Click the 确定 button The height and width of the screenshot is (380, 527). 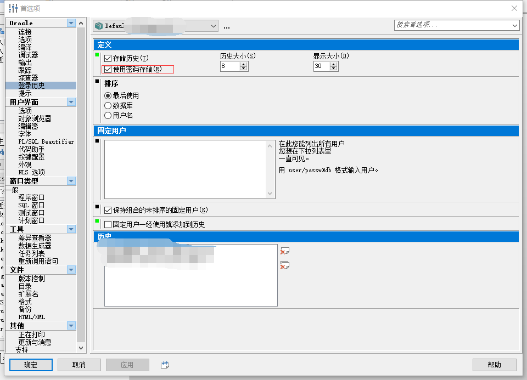(30, 365)
